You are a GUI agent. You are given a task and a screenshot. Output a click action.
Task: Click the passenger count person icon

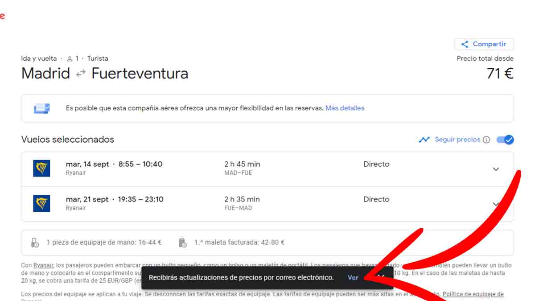click(70, 58)
